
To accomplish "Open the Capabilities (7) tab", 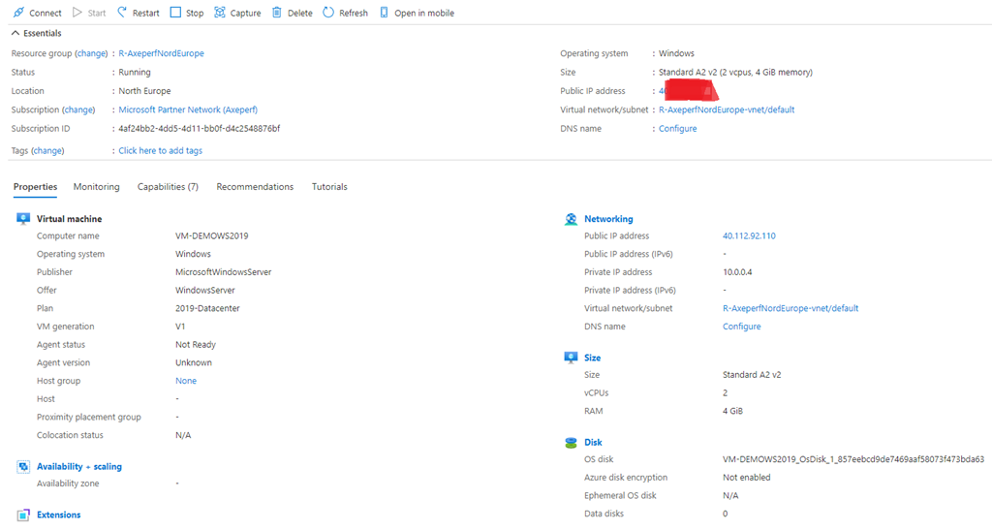I will (x=168, y=187).
